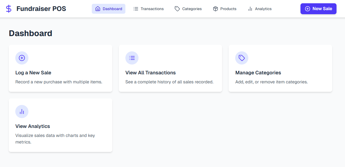This screenshot has width=345, height=167.
Task: Switch to the Categories navigation tab
Action: click(x=188, y=9)
